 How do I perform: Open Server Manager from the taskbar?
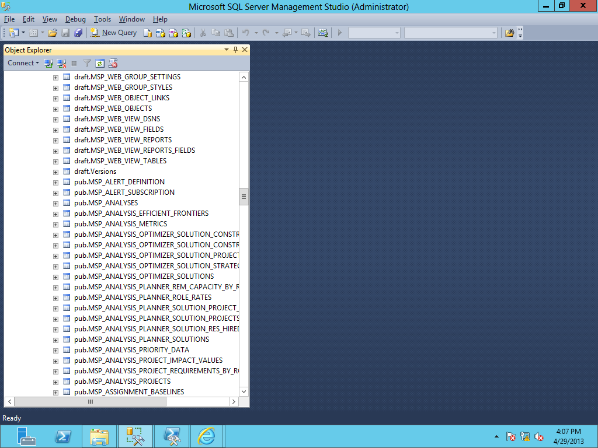click(x=26, y=436)
